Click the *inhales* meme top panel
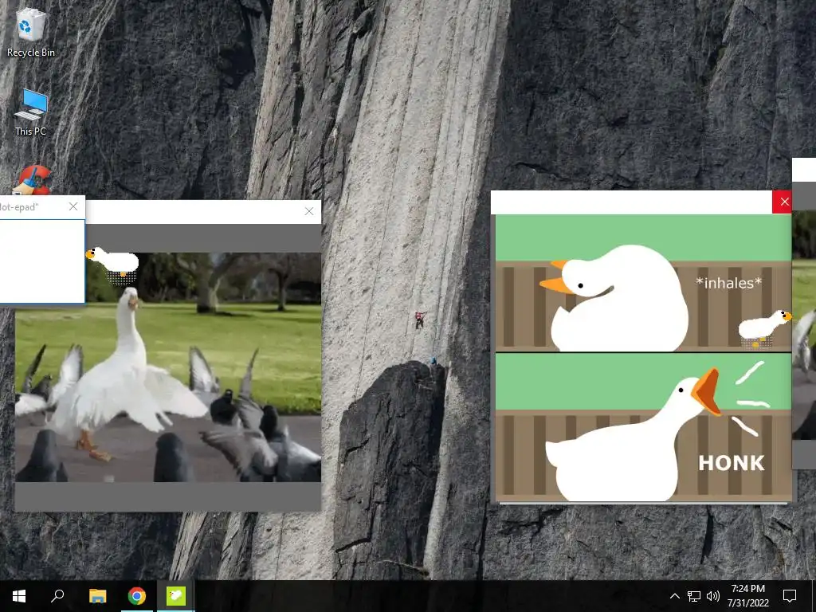 [x=643, y=283]
